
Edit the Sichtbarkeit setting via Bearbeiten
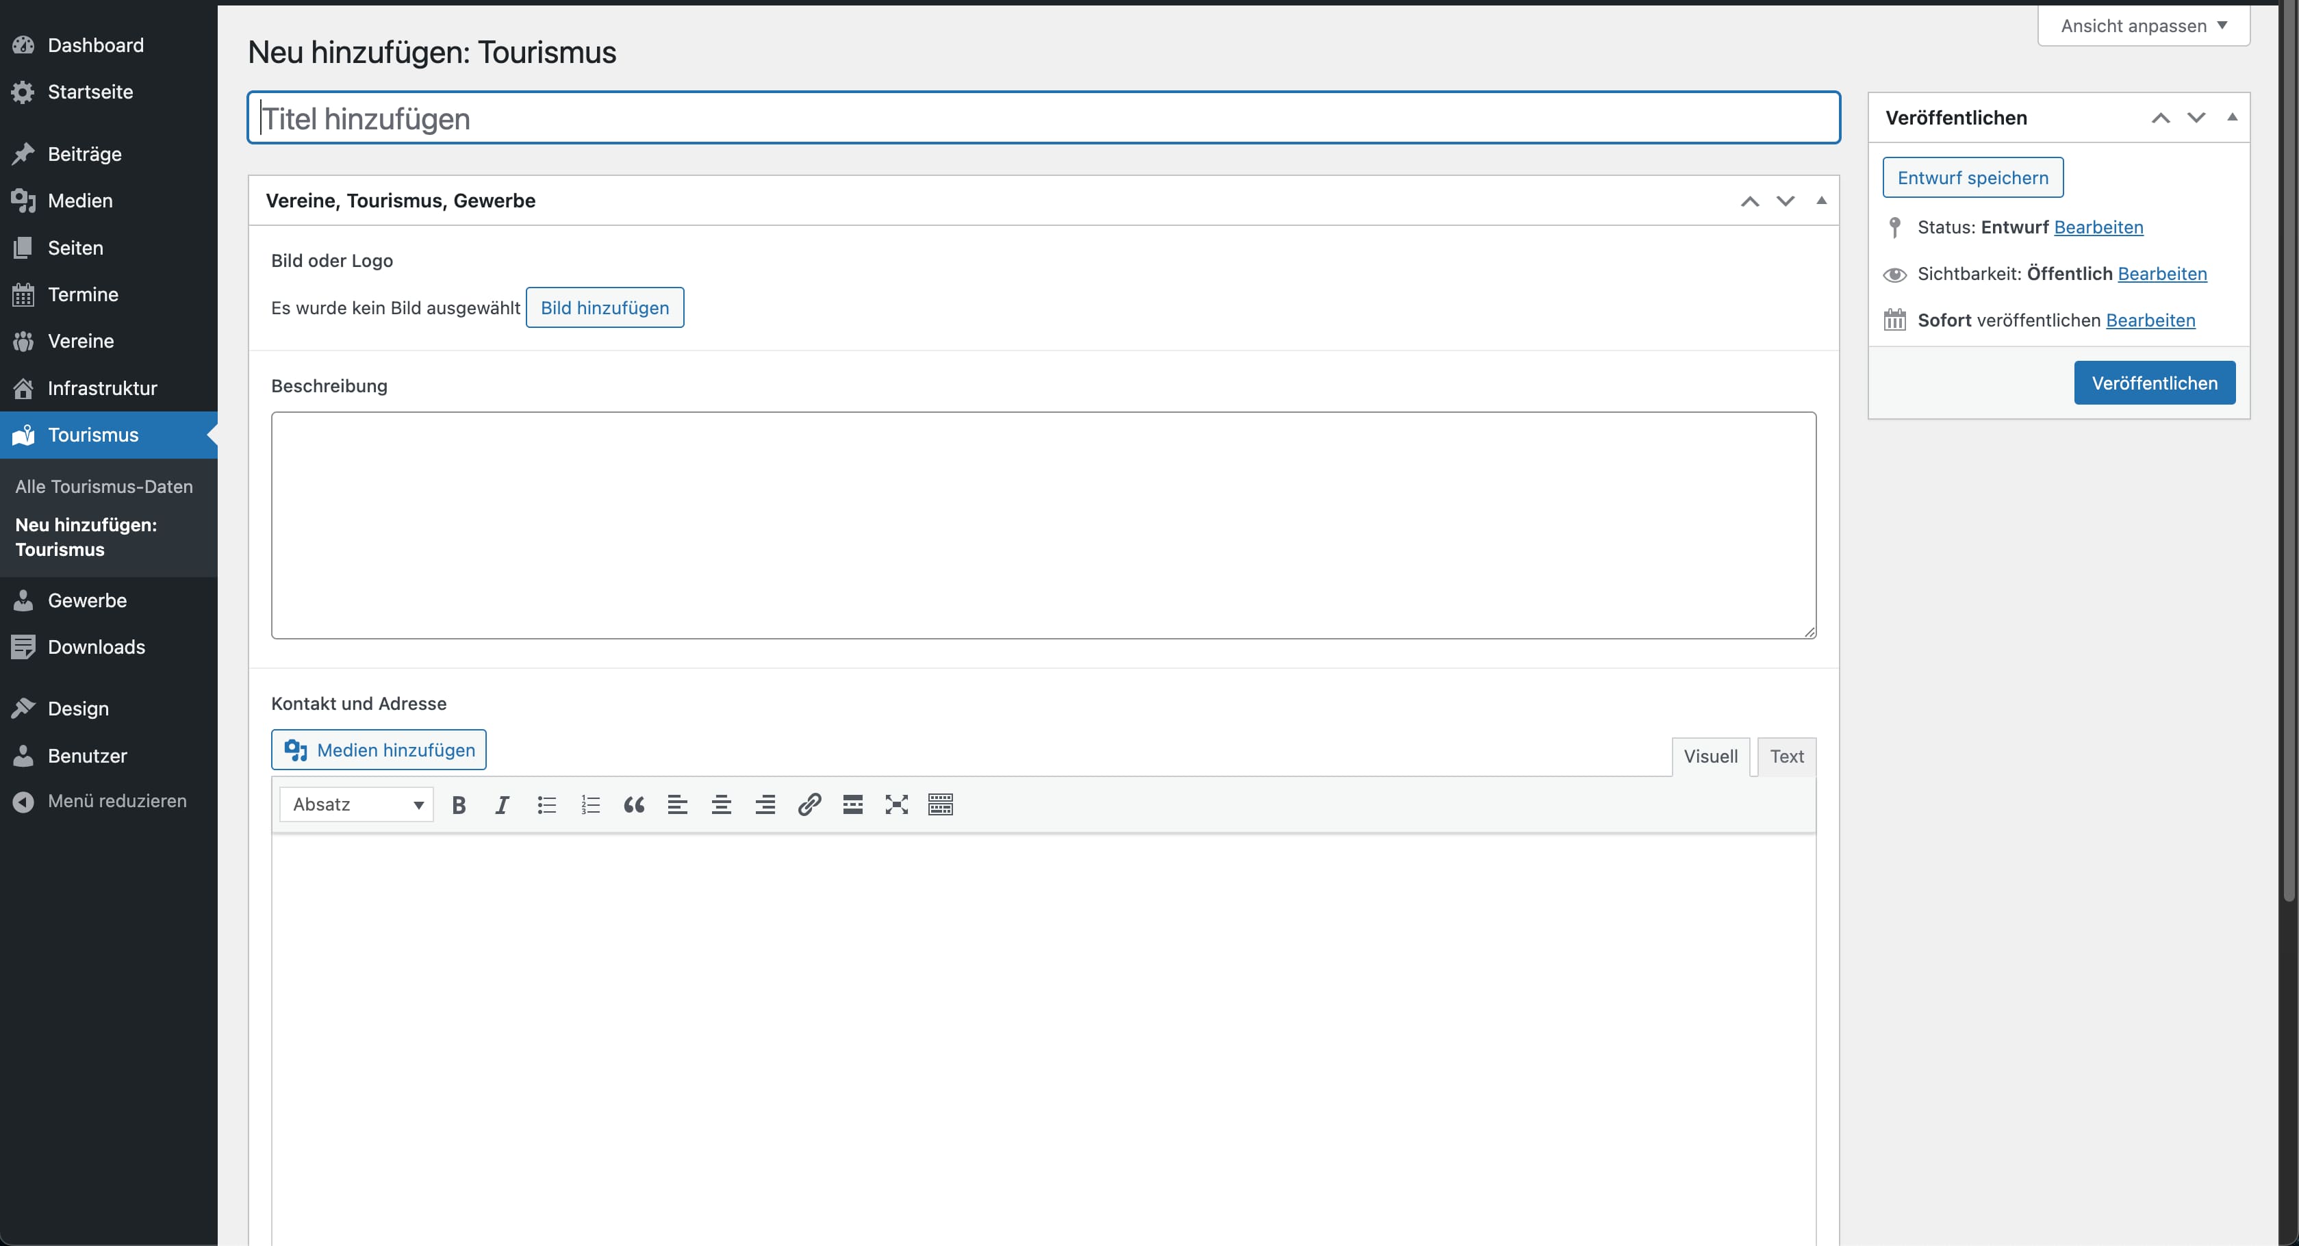tap(2161, 273)
